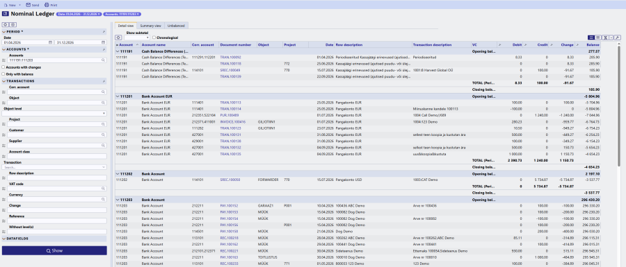Open the Object level dropdown

[55, 114]
